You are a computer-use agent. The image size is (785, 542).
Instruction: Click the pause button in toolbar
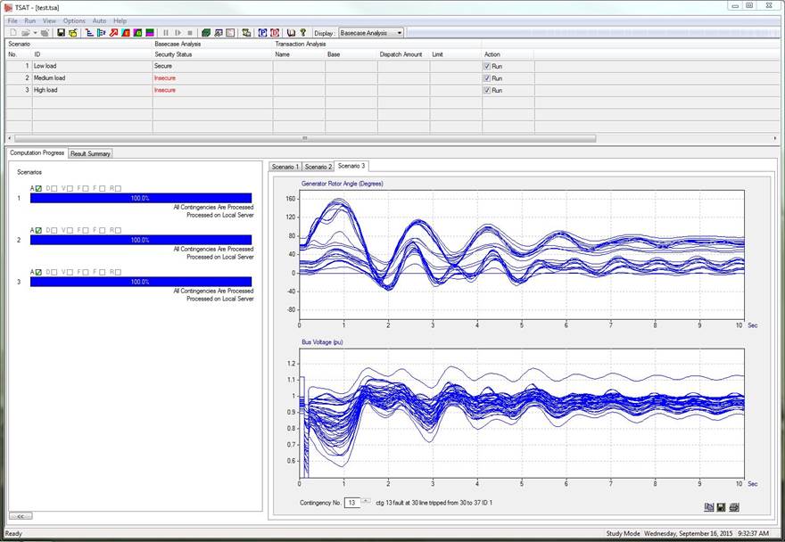coord(166,33)
